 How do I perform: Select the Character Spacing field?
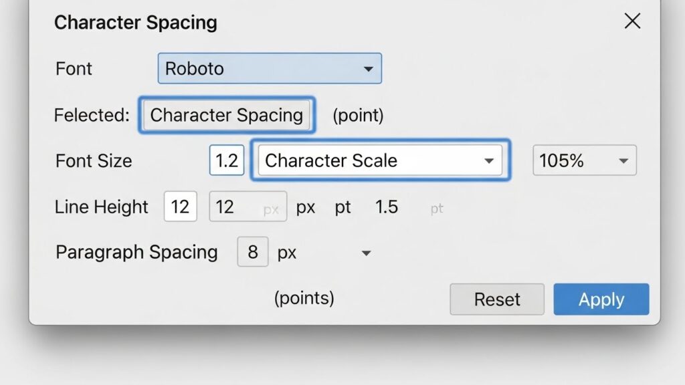pos(227,115)
